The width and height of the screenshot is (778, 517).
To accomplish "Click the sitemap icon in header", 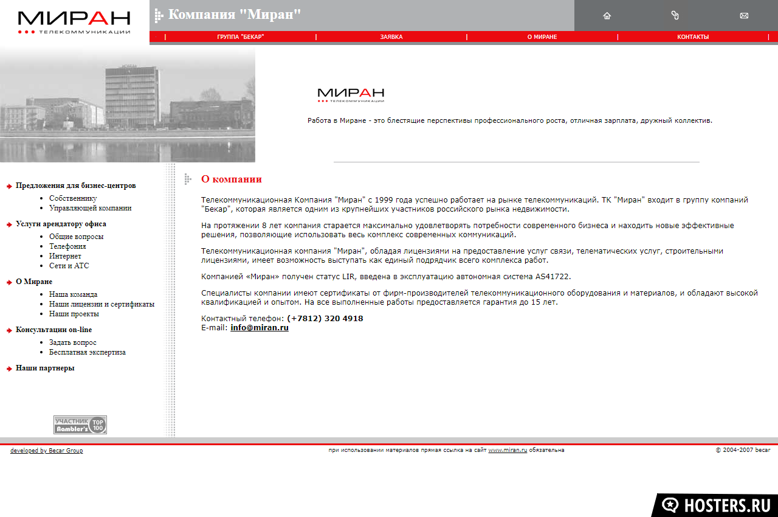I will tap(675, 15).
